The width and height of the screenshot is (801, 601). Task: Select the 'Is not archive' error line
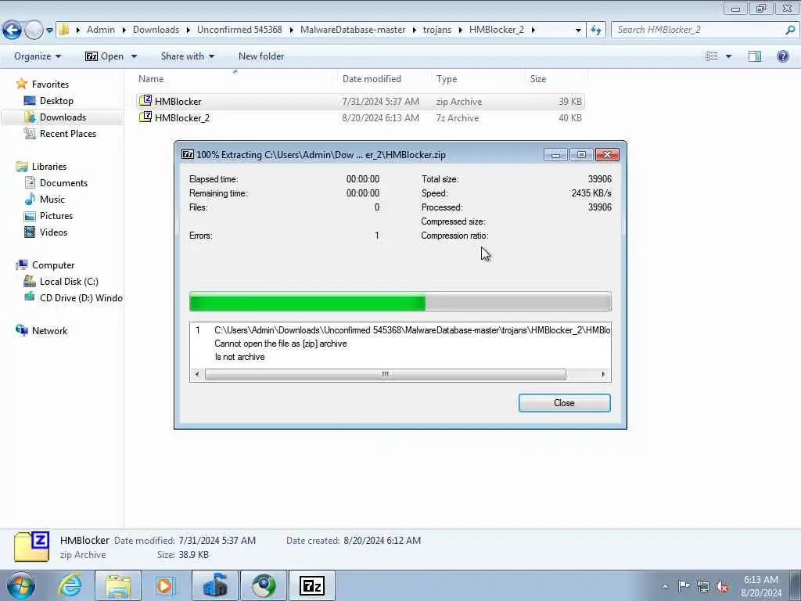tap(239, 357)
